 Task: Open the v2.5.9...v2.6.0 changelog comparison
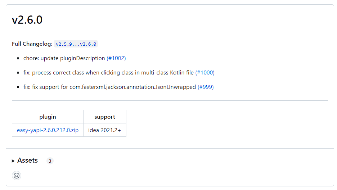tap(76, 44)
